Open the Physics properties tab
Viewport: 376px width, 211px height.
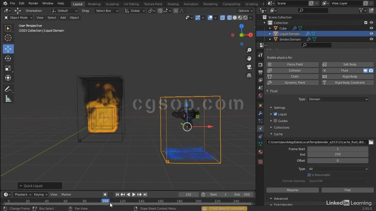pyautogui.click(x=260, y=129)
